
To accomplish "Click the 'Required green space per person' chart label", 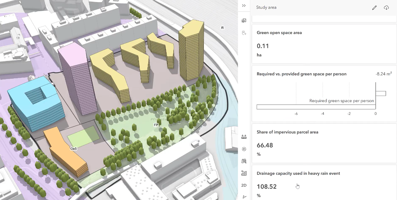I will (x=342, y=101).
